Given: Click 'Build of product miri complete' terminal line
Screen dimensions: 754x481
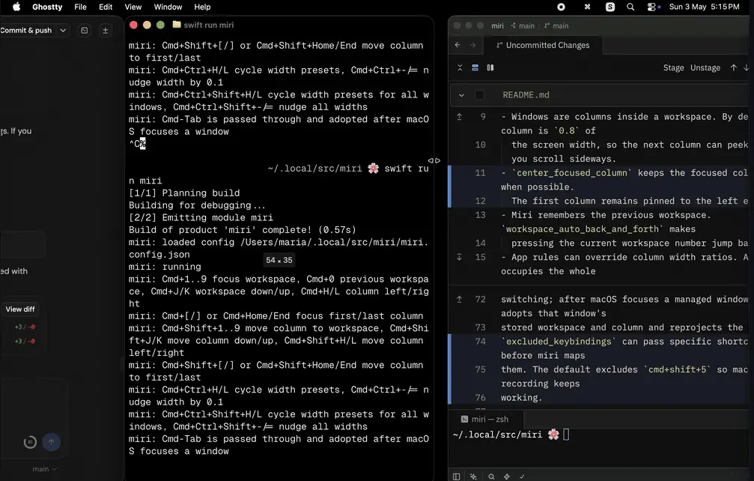Looking at the screenshot, I should click(243, 230).
